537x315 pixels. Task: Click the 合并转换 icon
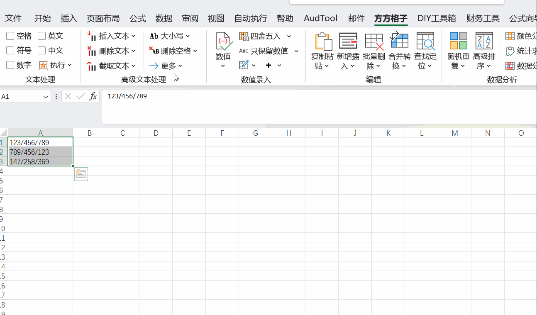click(399, 41)
